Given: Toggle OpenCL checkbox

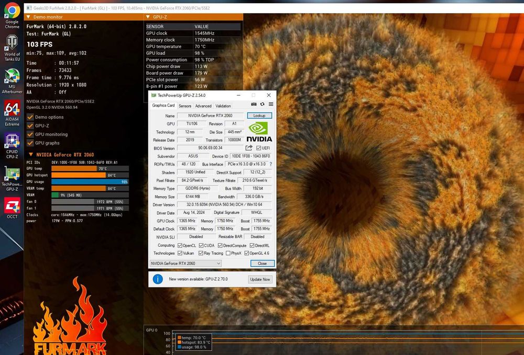Looking at the screenshot, I should click(180, 245).
